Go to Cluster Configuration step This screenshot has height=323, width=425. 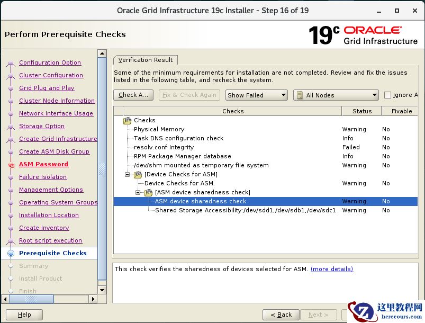(x=51, y=75)
